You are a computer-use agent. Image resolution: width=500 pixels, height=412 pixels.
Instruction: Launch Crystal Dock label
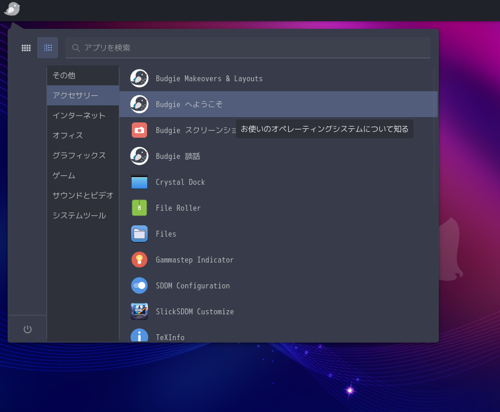point(180,182)
